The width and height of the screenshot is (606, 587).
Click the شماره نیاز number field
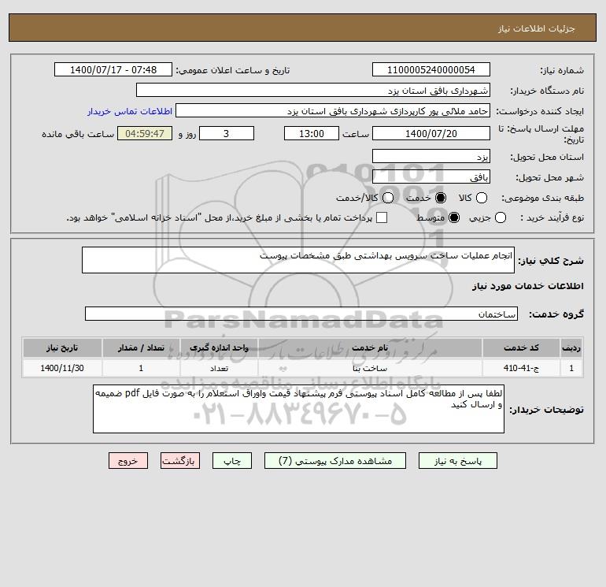[431, 69]
